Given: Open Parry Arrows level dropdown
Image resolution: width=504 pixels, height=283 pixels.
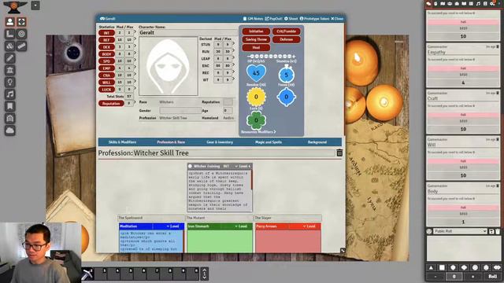Looking at the screenshot, I should point(309,226).
